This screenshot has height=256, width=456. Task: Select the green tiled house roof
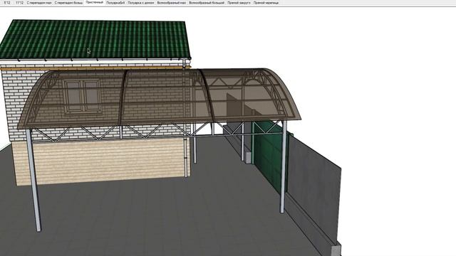tap(96, 39)
